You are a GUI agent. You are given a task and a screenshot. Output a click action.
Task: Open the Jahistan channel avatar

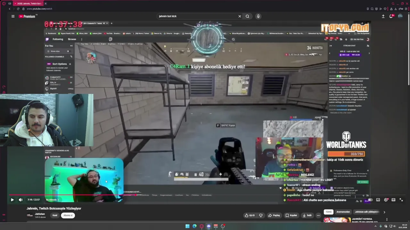29,215
